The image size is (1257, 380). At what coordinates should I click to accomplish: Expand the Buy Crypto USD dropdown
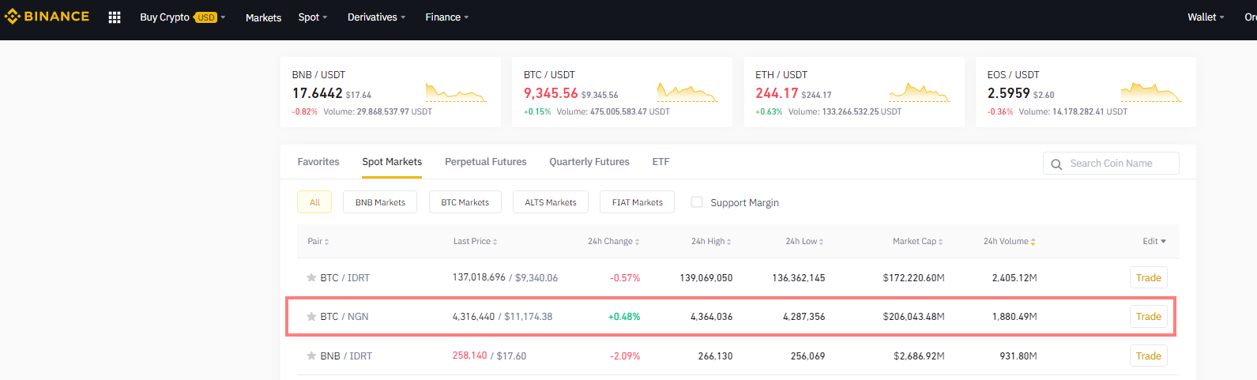[x=183, y=17]
